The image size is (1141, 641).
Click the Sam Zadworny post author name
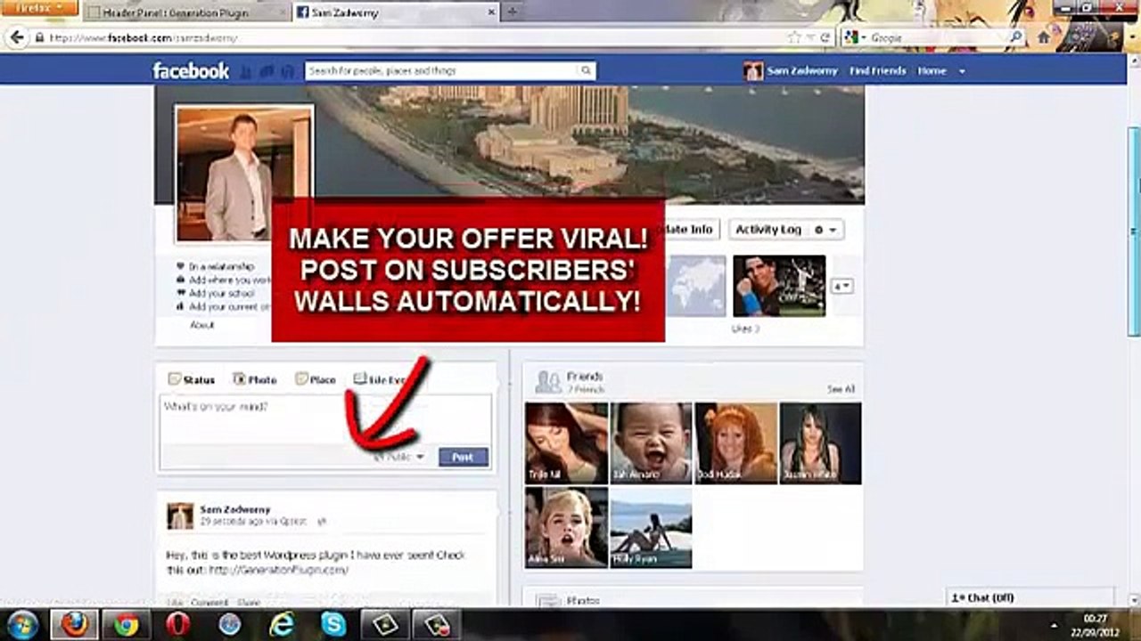coord(235,509)
